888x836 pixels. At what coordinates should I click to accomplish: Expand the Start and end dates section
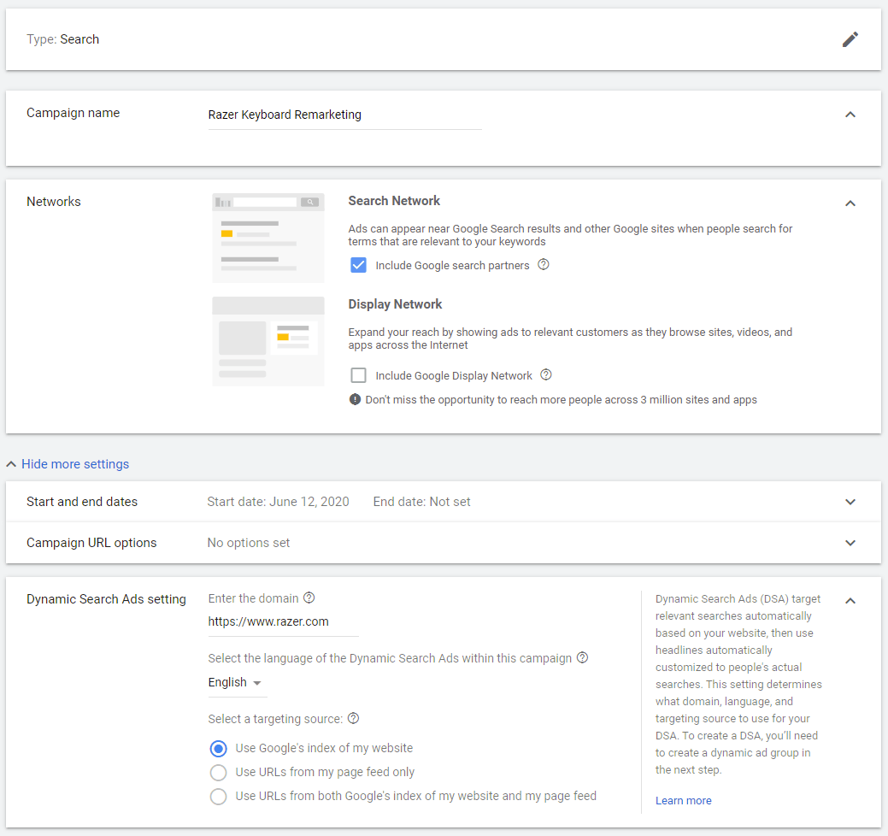850,502
